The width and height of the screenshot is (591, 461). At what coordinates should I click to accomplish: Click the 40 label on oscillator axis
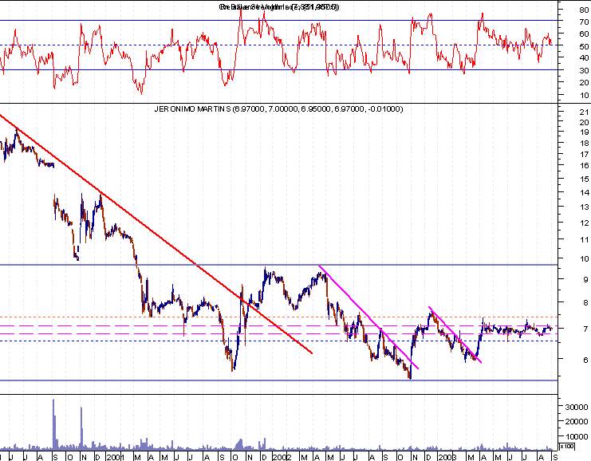(x=584, y=57)
